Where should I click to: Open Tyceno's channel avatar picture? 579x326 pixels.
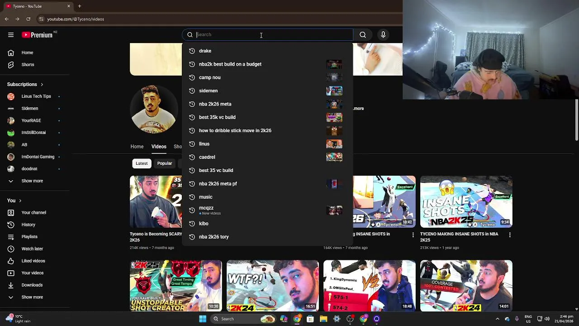pos(154,109)
